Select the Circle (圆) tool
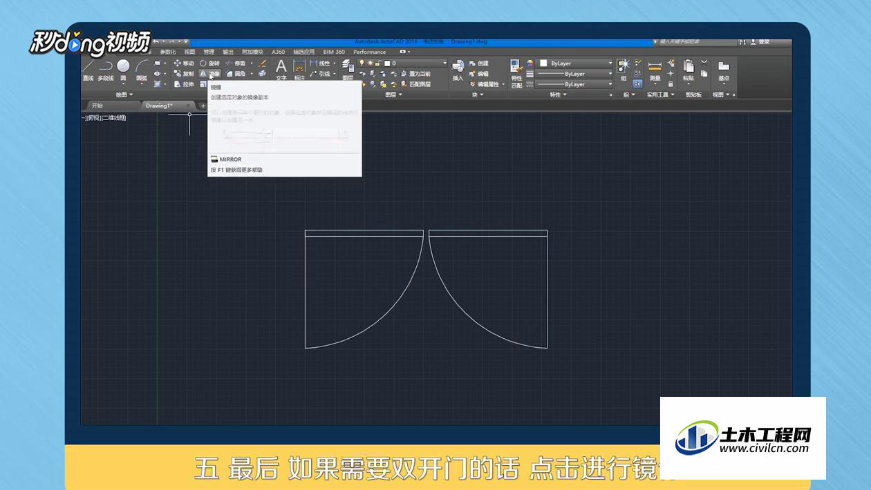The image size is (871, 490). (123, 70)
